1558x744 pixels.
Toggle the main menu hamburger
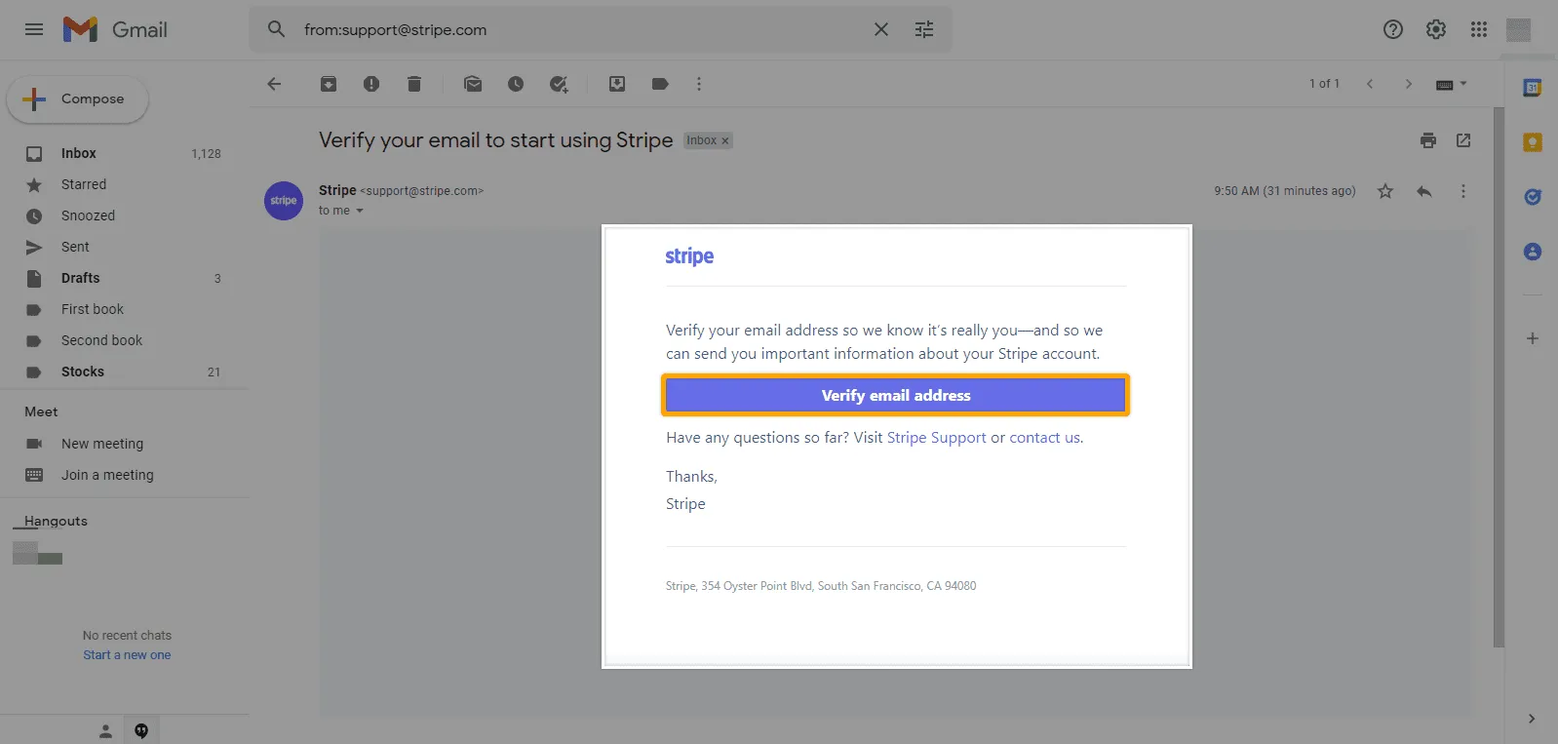coord(34,29)
